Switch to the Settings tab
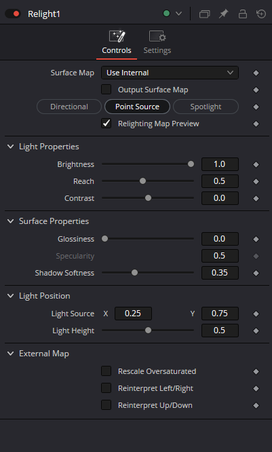 click(157, 43)
